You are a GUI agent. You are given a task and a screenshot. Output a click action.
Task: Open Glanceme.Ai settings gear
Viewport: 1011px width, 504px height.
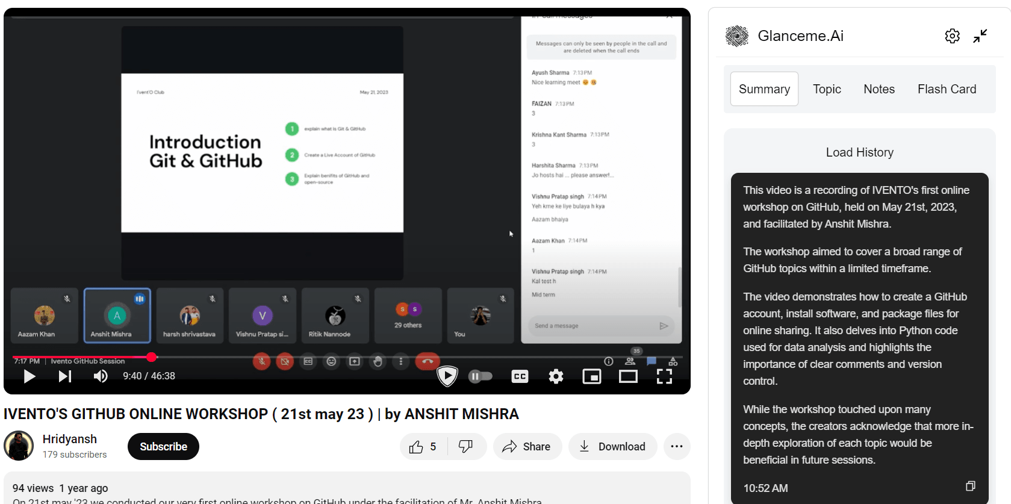click(952, 36)
